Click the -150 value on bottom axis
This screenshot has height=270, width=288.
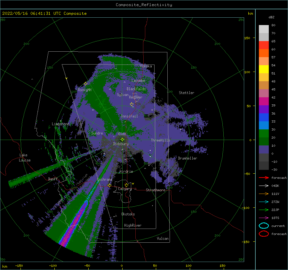(19, 266)
